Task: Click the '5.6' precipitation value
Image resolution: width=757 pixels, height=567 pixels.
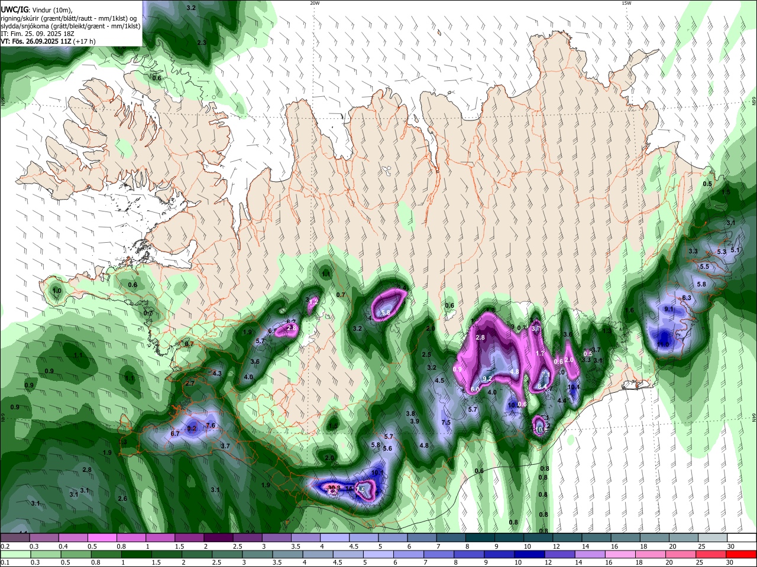Action: point(387,449)
